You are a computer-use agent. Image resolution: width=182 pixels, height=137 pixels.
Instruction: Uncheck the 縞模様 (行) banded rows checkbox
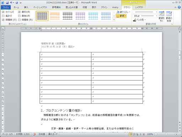pos(3,20)
